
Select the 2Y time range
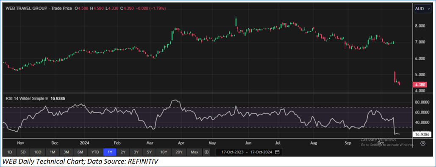(x=123, y=152)
